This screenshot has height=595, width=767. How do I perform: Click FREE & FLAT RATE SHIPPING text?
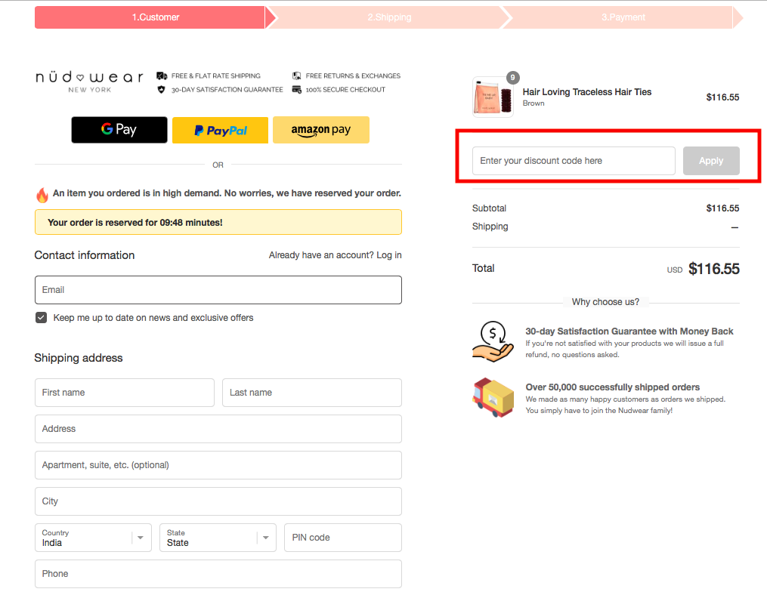tap(215, 76)
